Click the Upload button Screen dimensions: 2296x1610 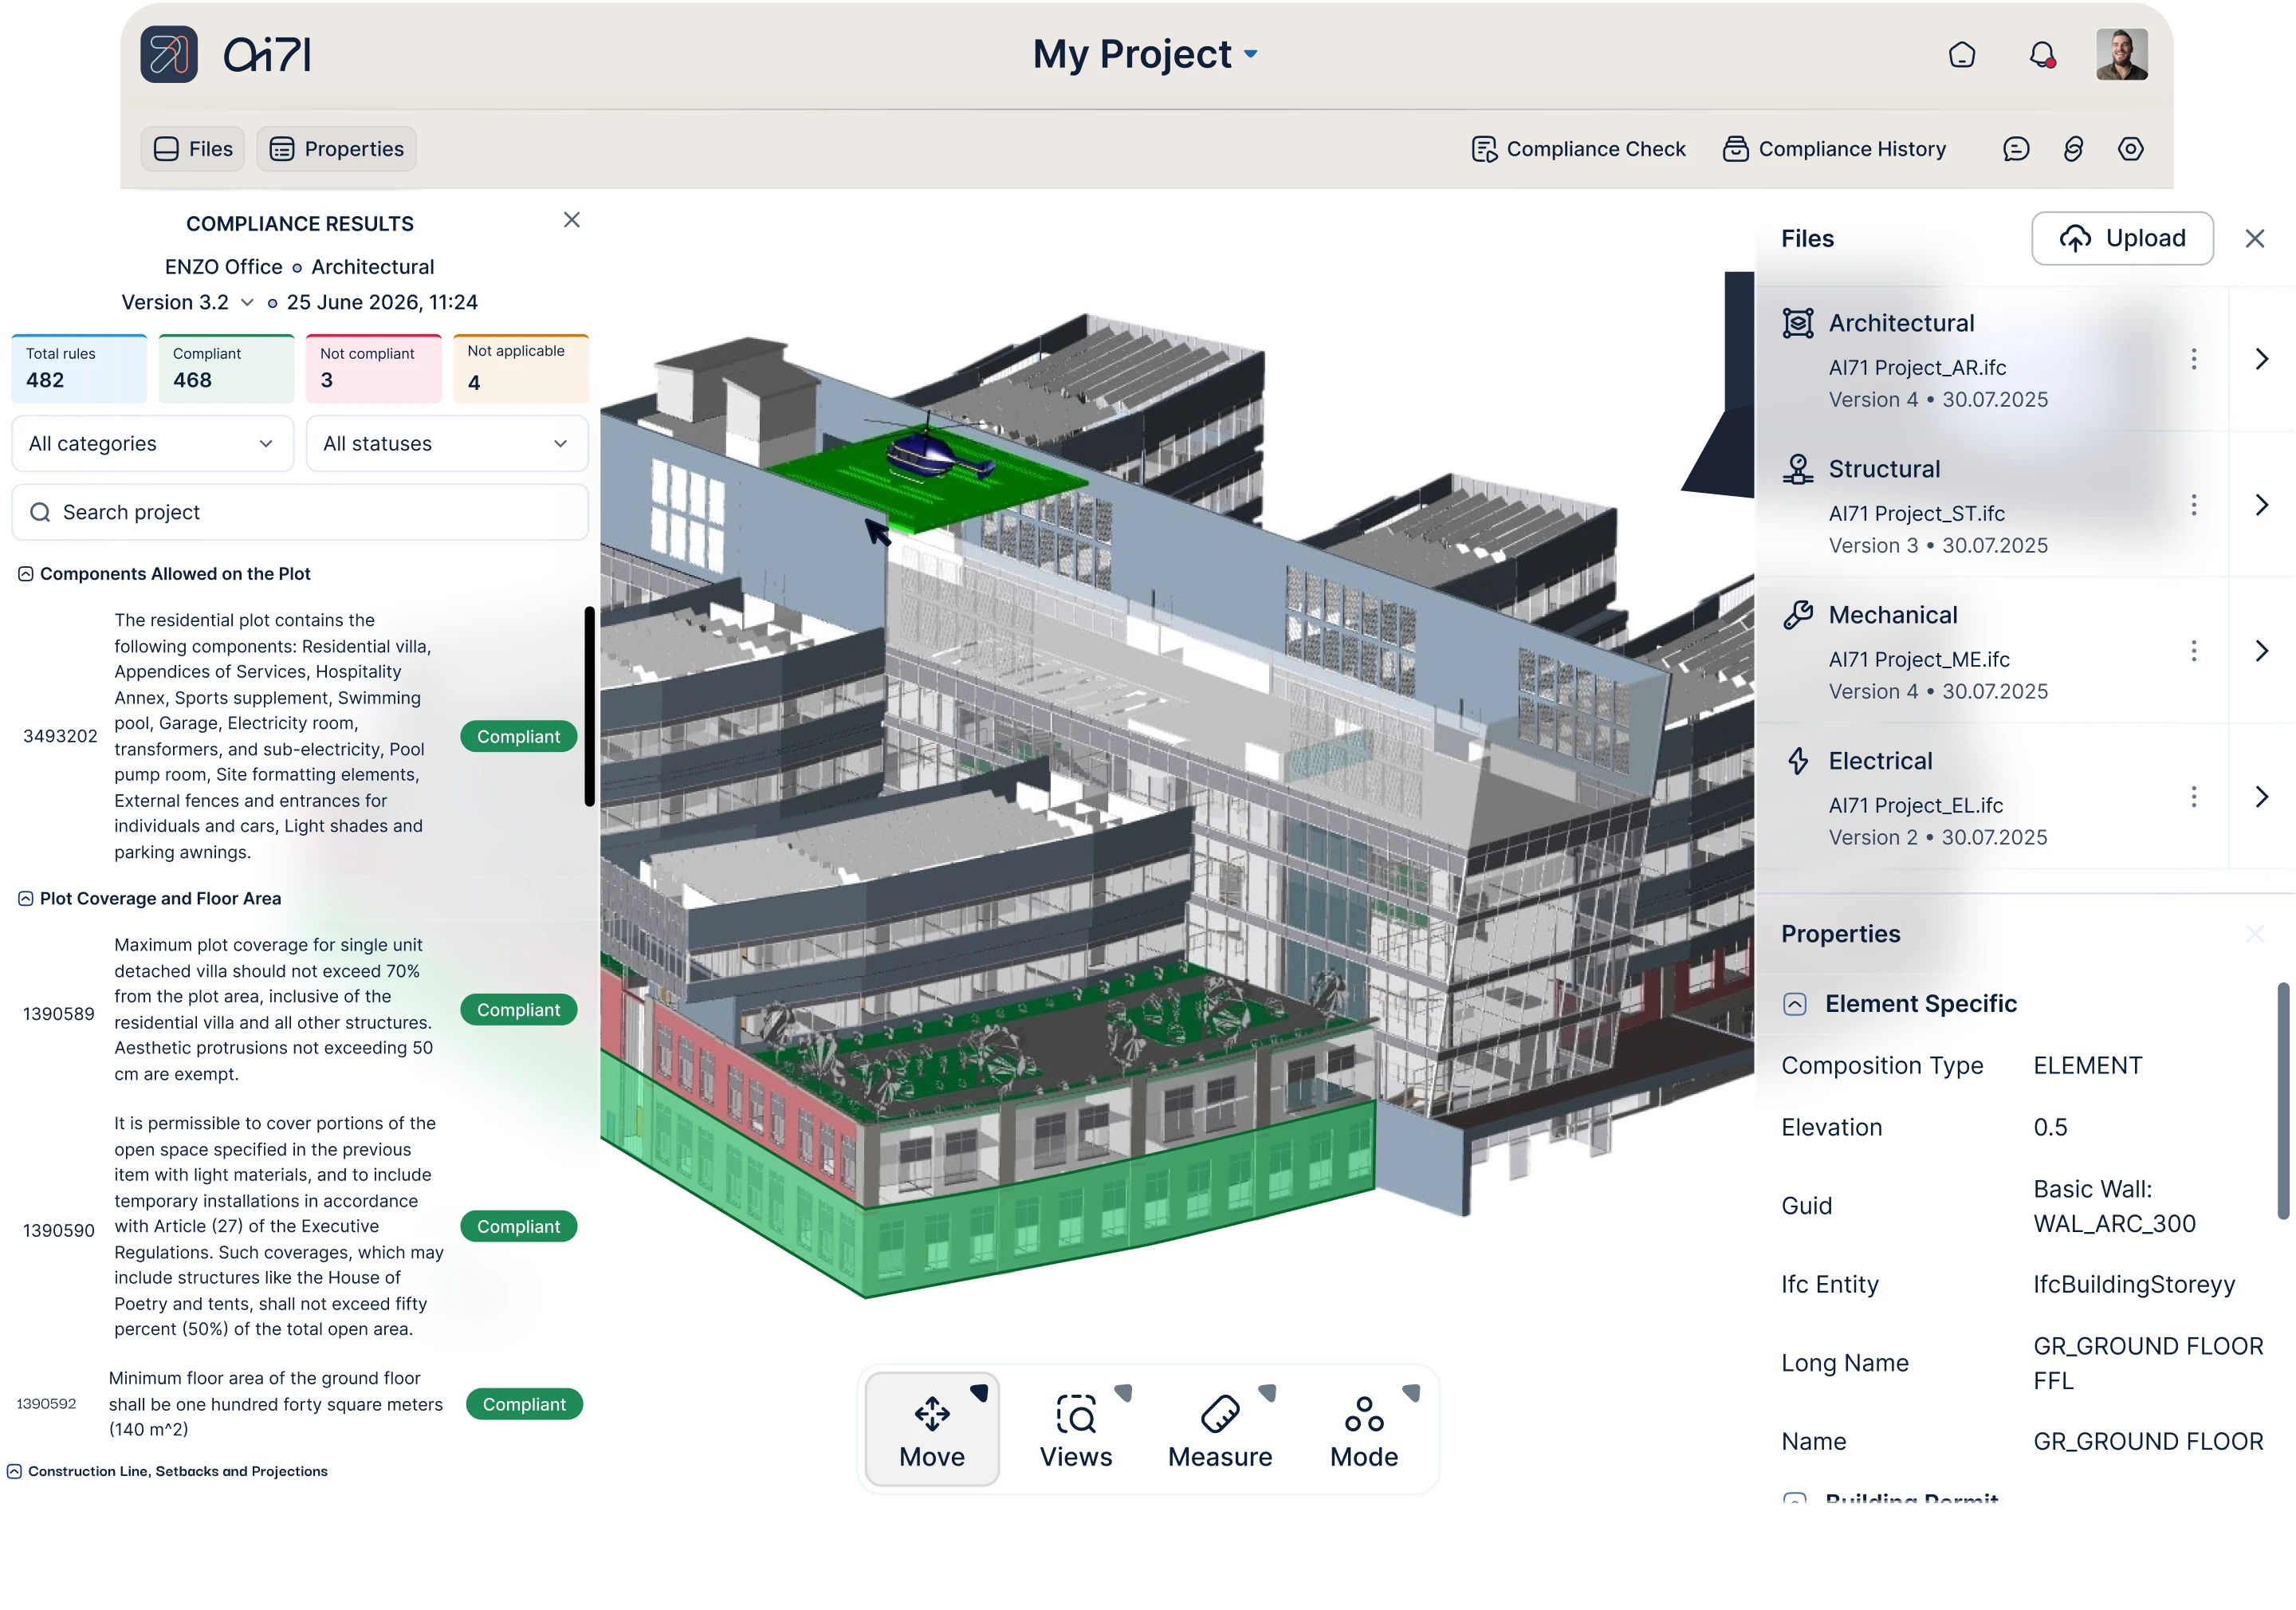coord(2122,238)
